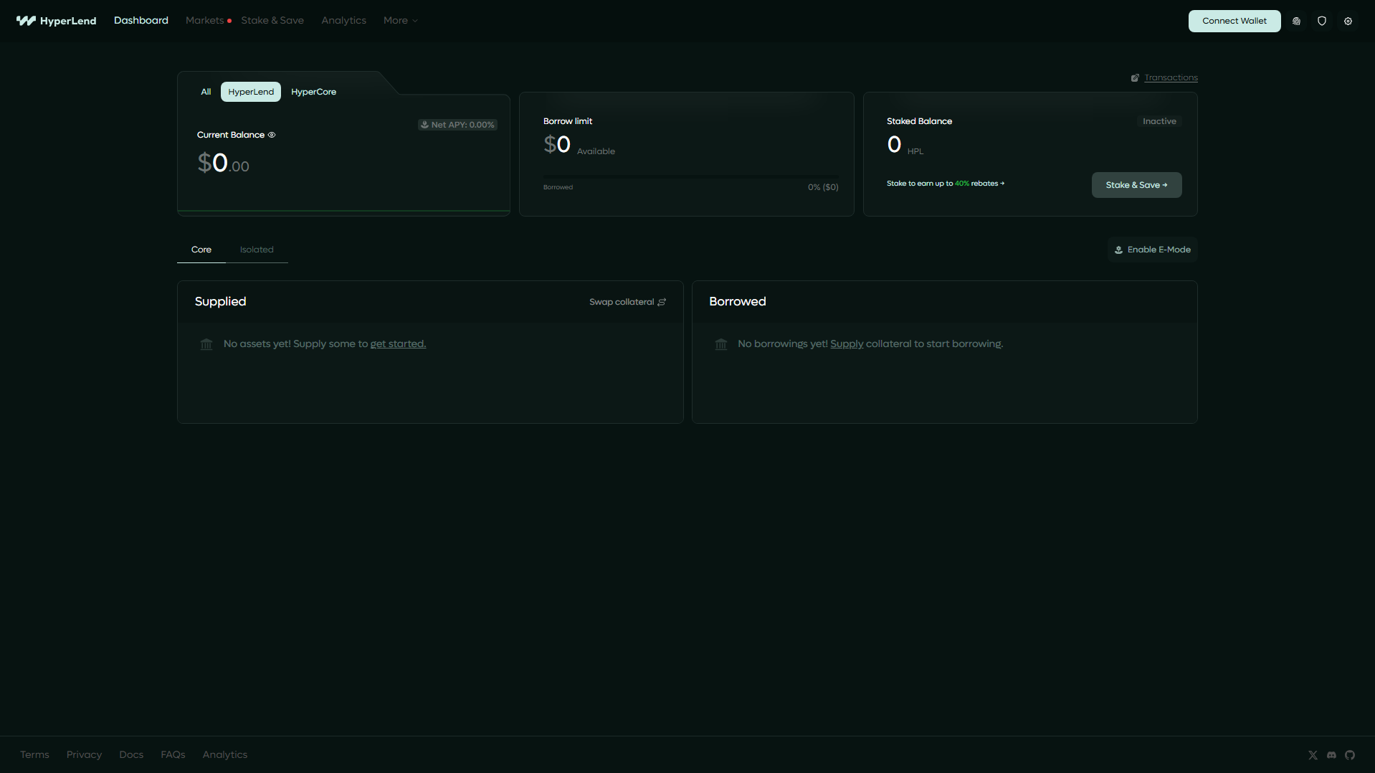Click the '0% ($0)' borrowed value
This screenshot has height=773, width=1375.
click(823, 187)
